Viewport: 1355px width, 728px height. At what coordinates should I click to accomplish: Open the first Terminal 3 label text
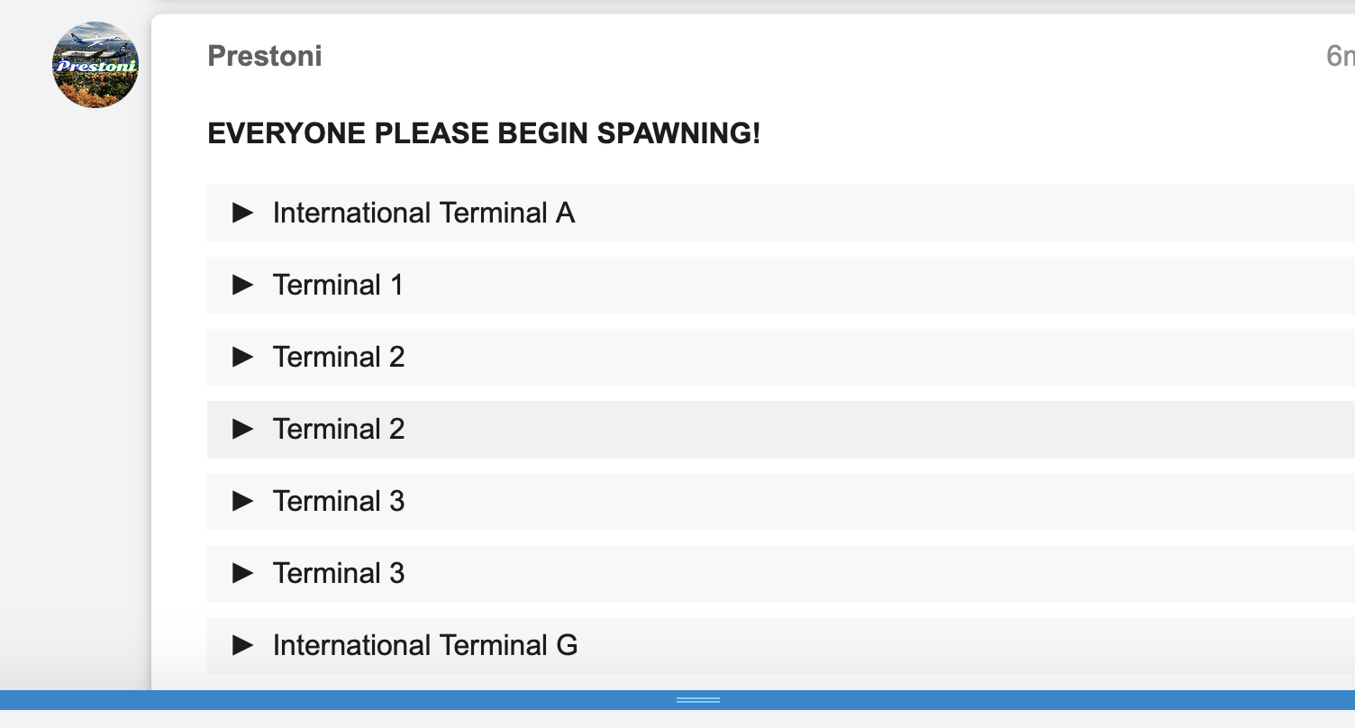coord(339,501)
